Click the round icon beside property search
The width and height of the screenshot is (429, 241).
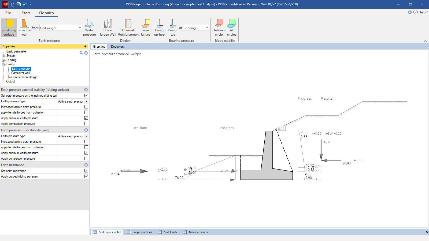[x=86, y=53]
